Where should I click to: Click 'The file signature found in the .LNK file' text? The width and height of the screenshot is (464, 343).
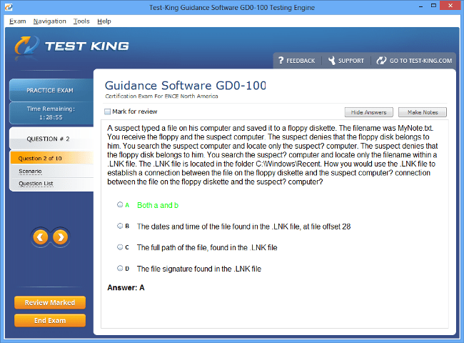point(199,269)
